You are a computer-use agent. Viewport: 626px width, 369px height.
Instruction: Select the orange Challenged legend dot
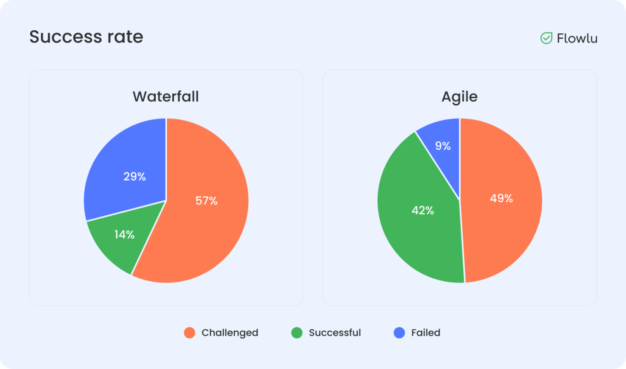click(190, 333)
